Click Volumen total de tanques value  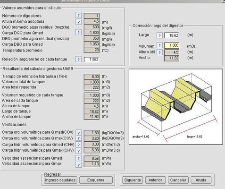point(92,82)
